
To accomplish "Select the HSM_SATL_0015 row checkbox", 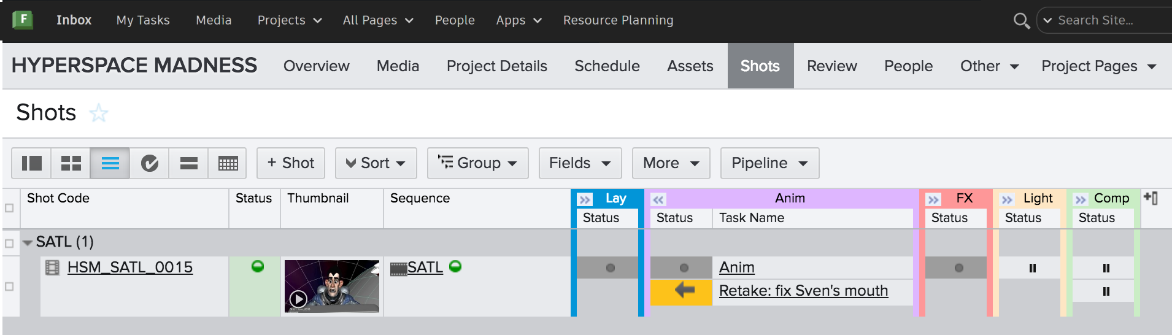I will click(9, 287).
